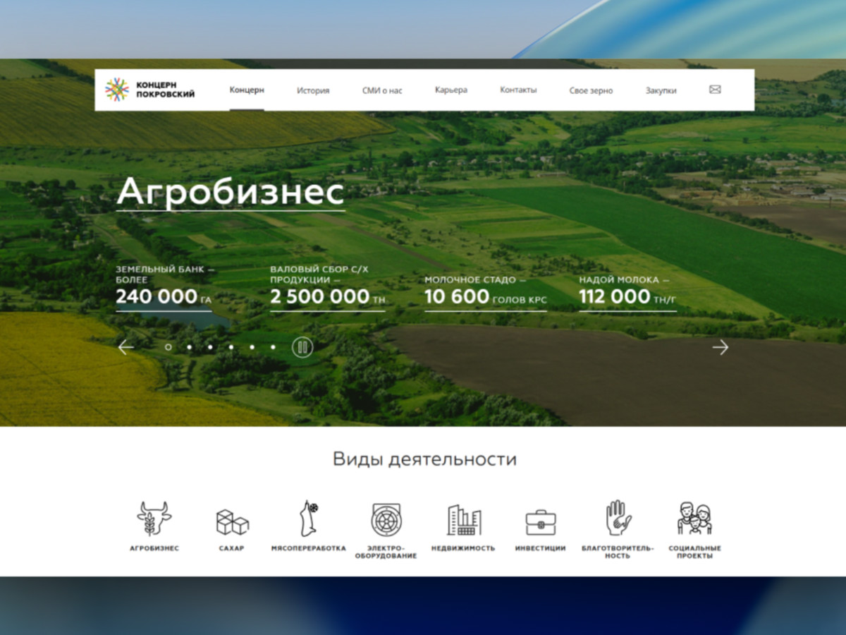
Task: Open the Недвижимость activity label
Action: [463, 548]
